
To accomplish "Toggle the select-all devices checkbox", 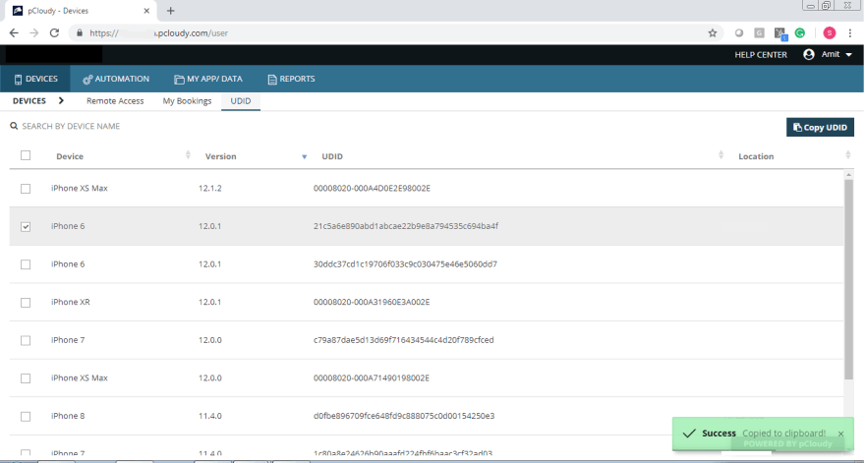I will [26, 155].
